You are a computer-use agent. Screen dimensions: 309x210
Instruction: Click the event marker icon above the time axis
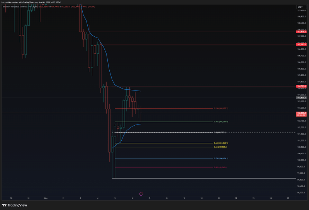point(141,194)
